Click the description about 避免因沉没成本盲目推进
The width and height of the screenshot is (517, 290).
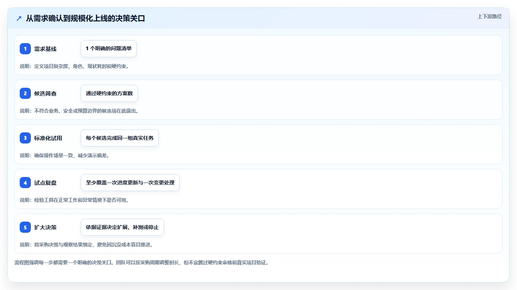point(87,245)
